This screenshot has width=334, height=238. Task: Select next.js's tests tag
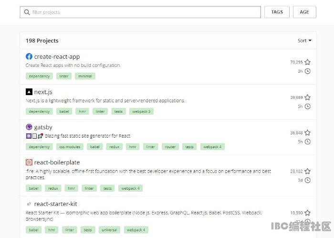(118, 111)
